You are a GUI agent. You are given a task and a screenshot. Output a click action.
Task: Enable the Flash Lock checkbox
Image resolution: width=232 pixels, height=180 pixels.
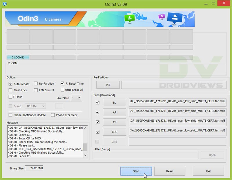point(10,90)
